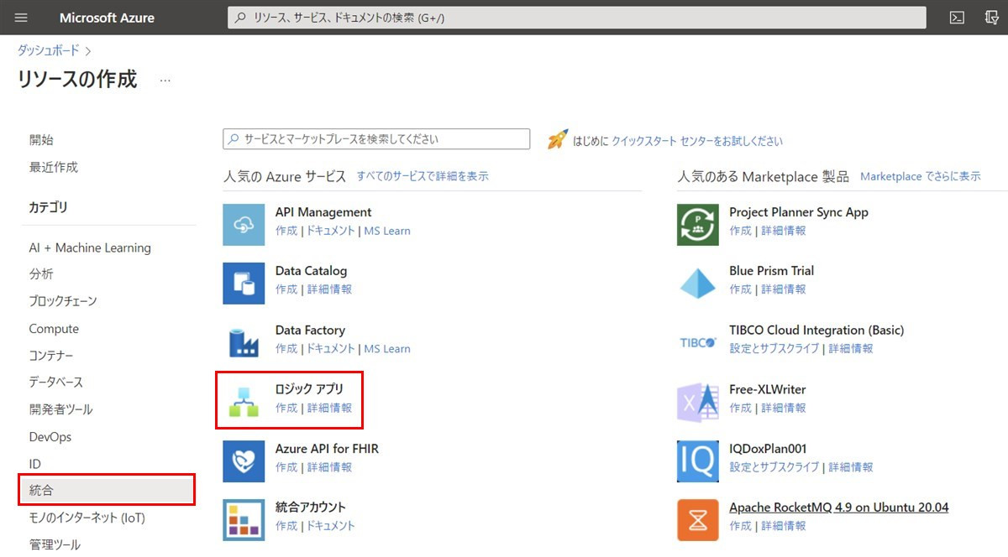
Task: Click the marketplace search field
Action: [376, 139]
